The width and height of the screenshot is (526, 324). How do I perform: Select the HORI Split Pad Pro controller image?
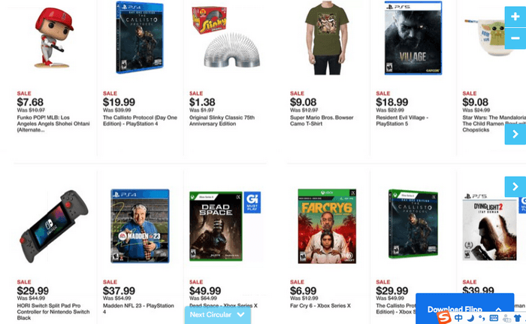click(54, 226)
